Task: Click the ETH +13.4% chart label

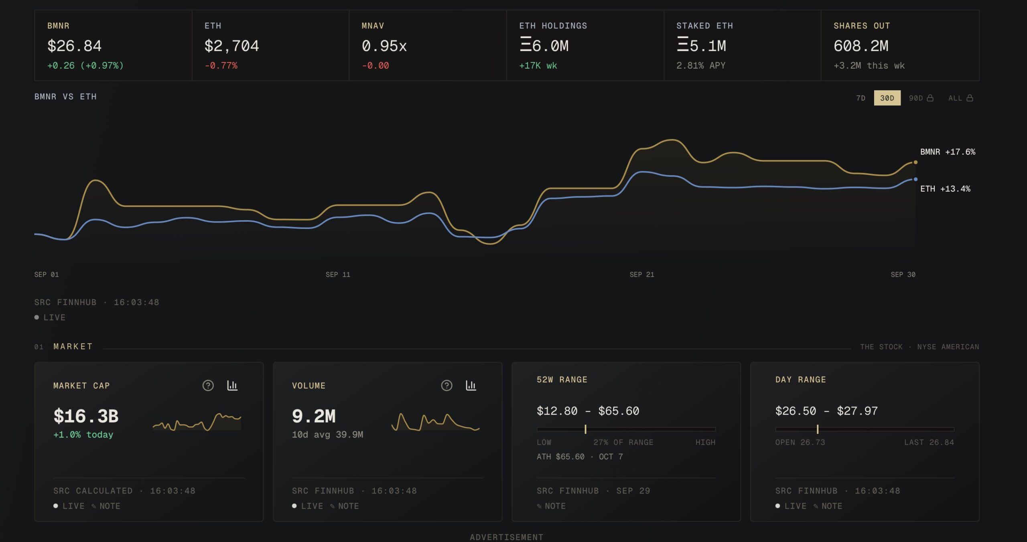Action: pyautogui.click(x=945, y=189)
